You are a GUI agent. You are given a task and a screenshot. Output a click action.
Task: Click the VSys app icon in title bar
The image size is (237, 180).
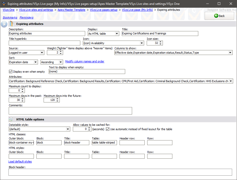click(4, 4)
